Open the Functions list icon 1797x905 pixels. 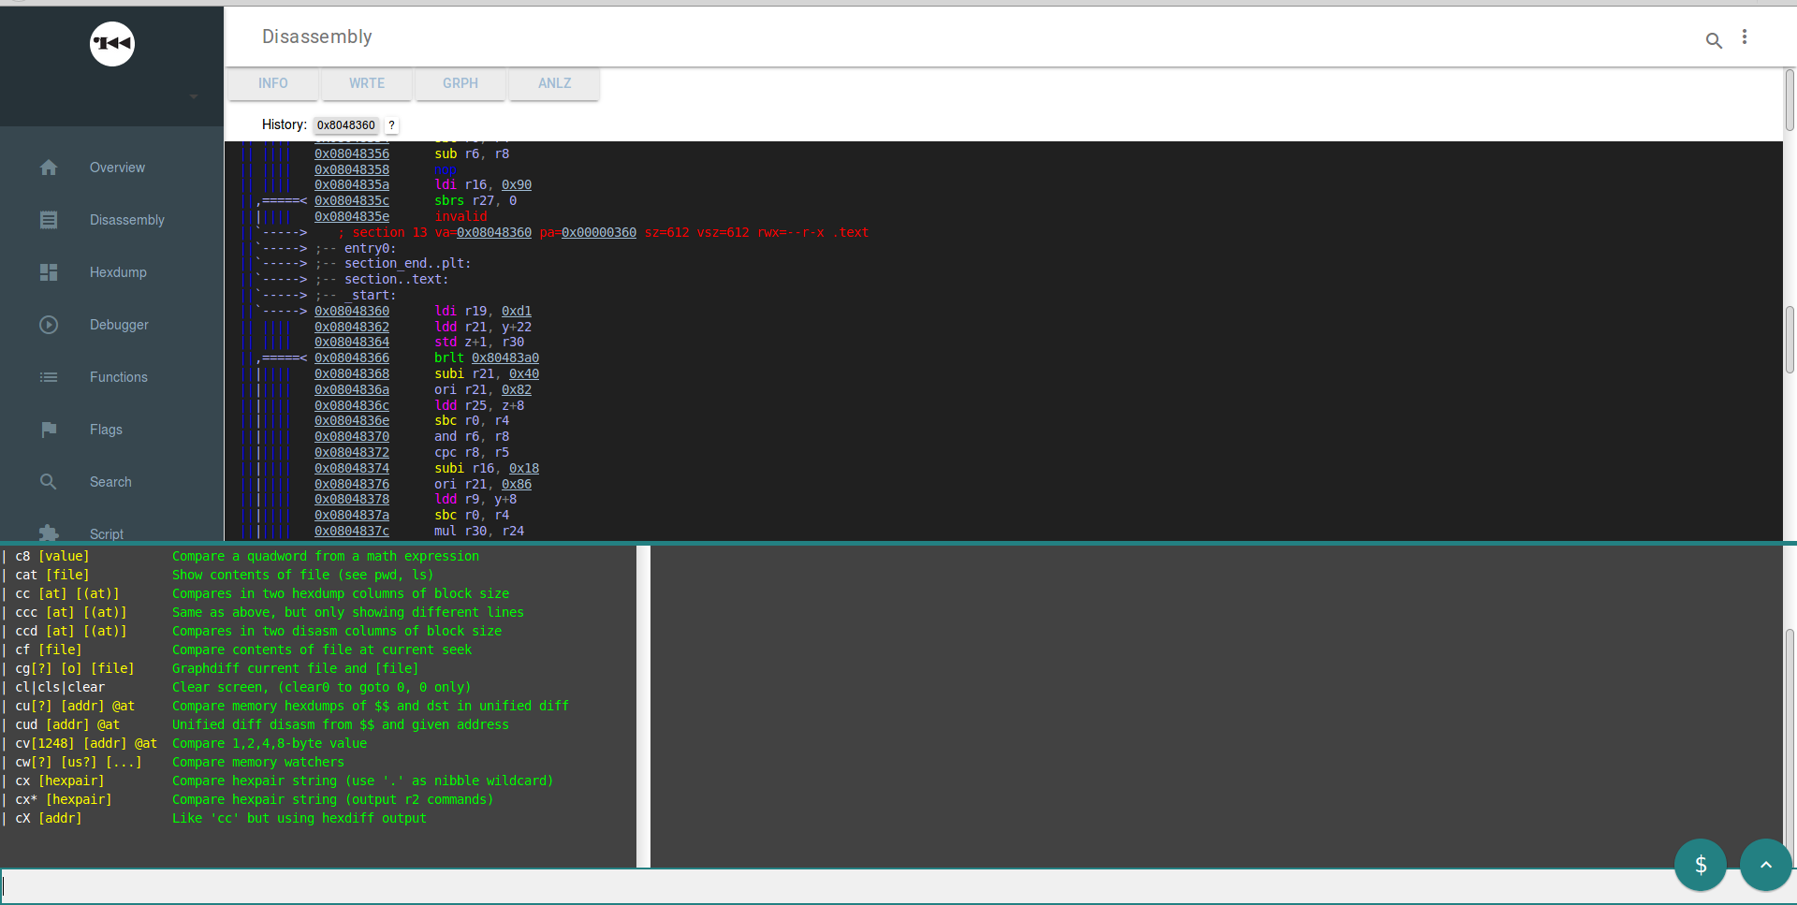[49, 377]
